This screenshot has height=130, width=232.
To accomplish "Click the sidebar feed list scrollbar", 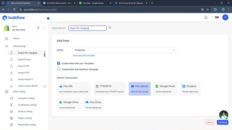I will (45, 54).
